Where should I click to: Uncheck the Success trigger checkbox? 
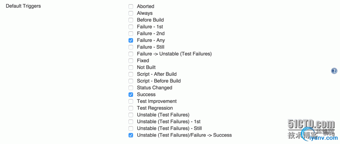tap(131, 94)
